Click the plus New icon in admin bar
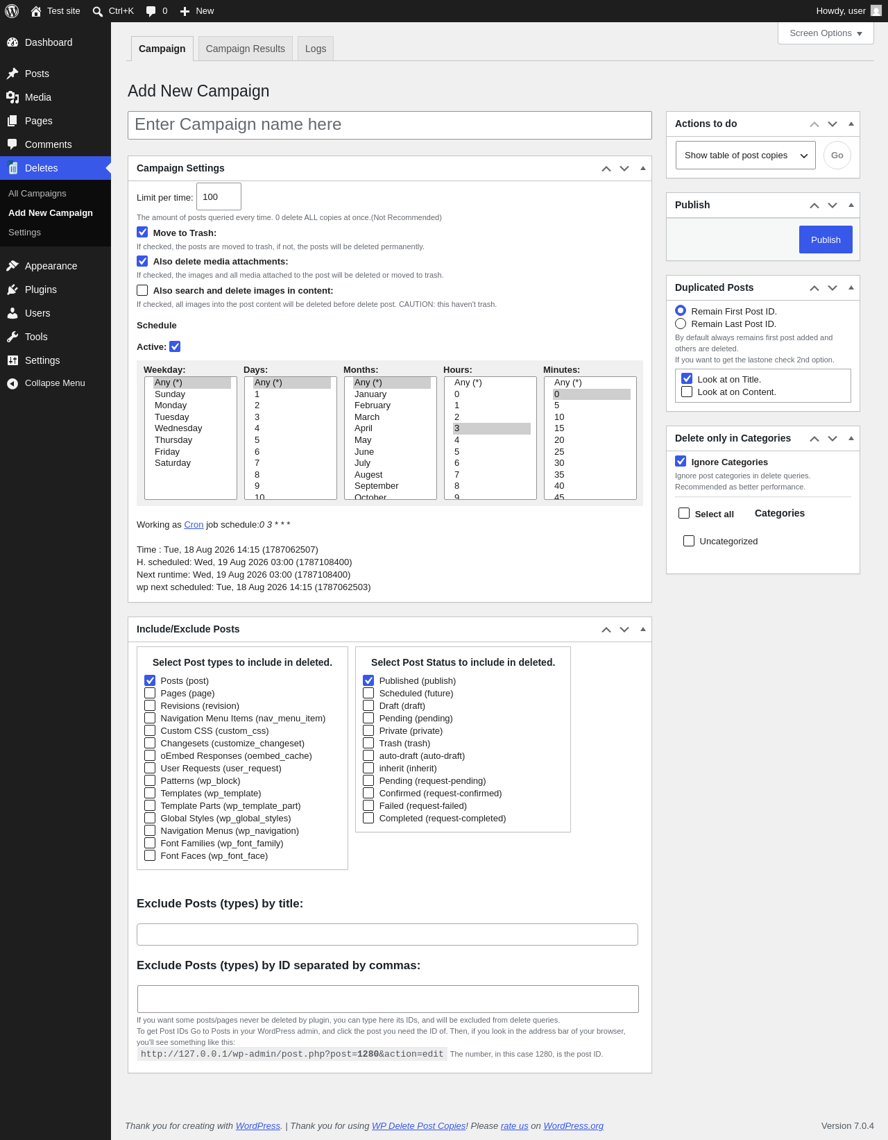Image resolution: width=888 pixels, height=1140 pixels. pos(185,11)
